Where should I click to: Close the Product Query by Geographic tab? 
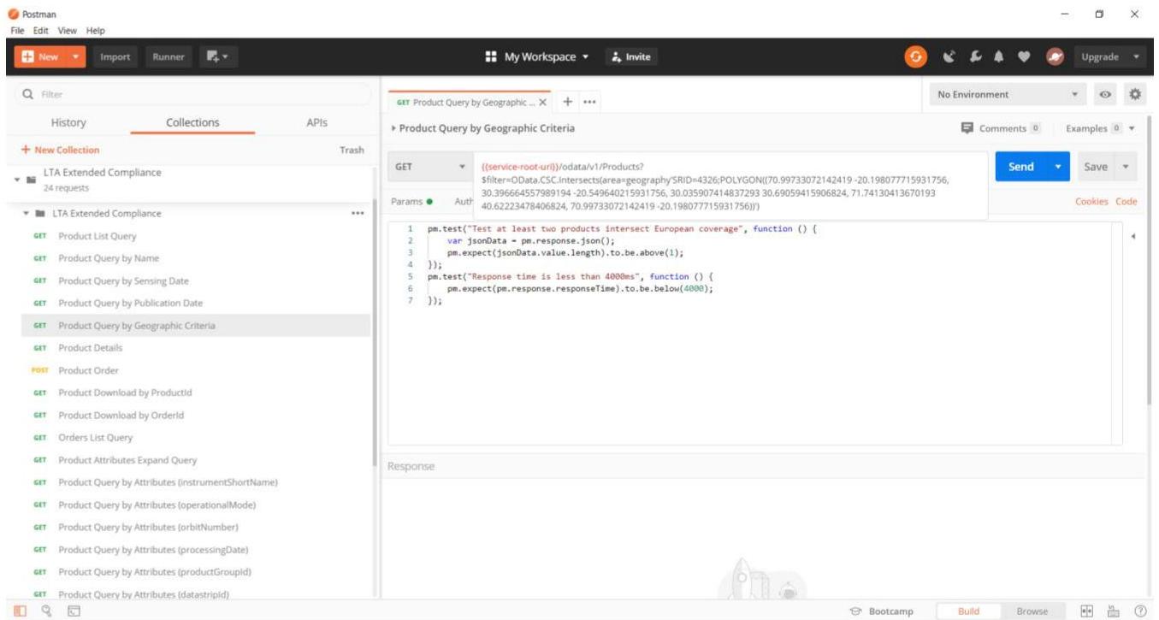click(x=542, y=102)
